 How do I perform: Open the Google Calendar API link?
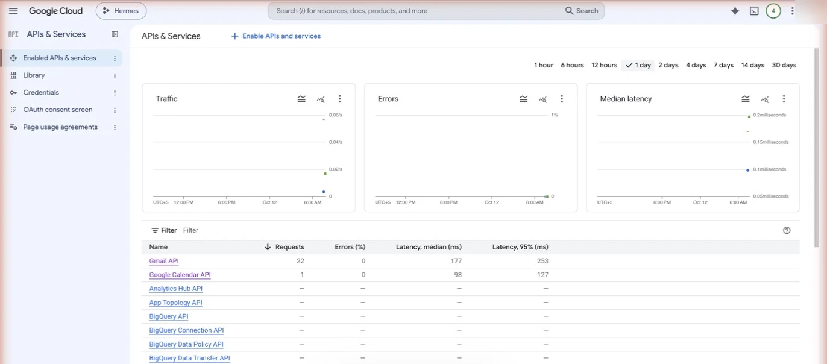180,275
